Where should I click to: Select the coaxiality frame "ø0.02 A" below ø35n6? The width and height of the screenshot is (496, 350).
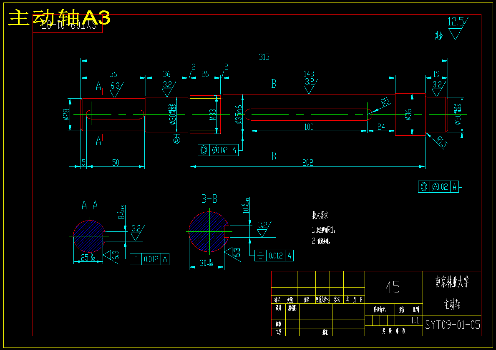[x=218, y=150]
